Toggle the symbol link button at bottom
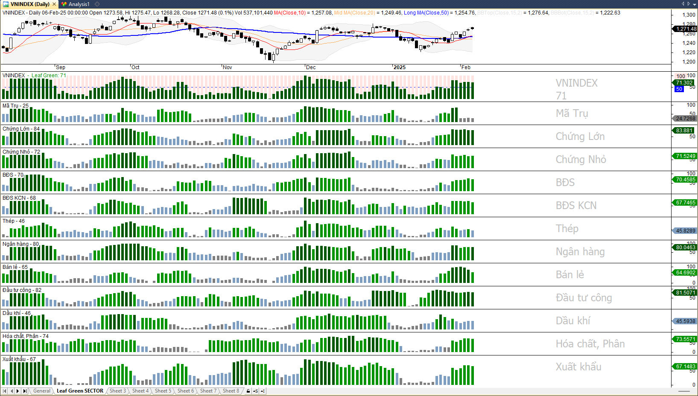Image resolution: width=698 pixels, height=396 pixels. [255, 391]
